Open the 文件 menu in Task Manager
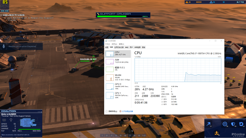This screenshot has width=246, height=138. [x=107, y=44]
